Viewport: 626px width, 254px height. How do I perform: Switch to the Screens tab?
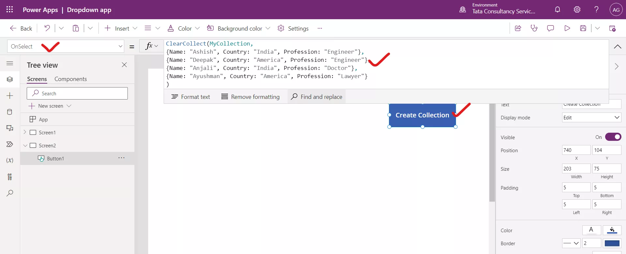coord(37,79)
